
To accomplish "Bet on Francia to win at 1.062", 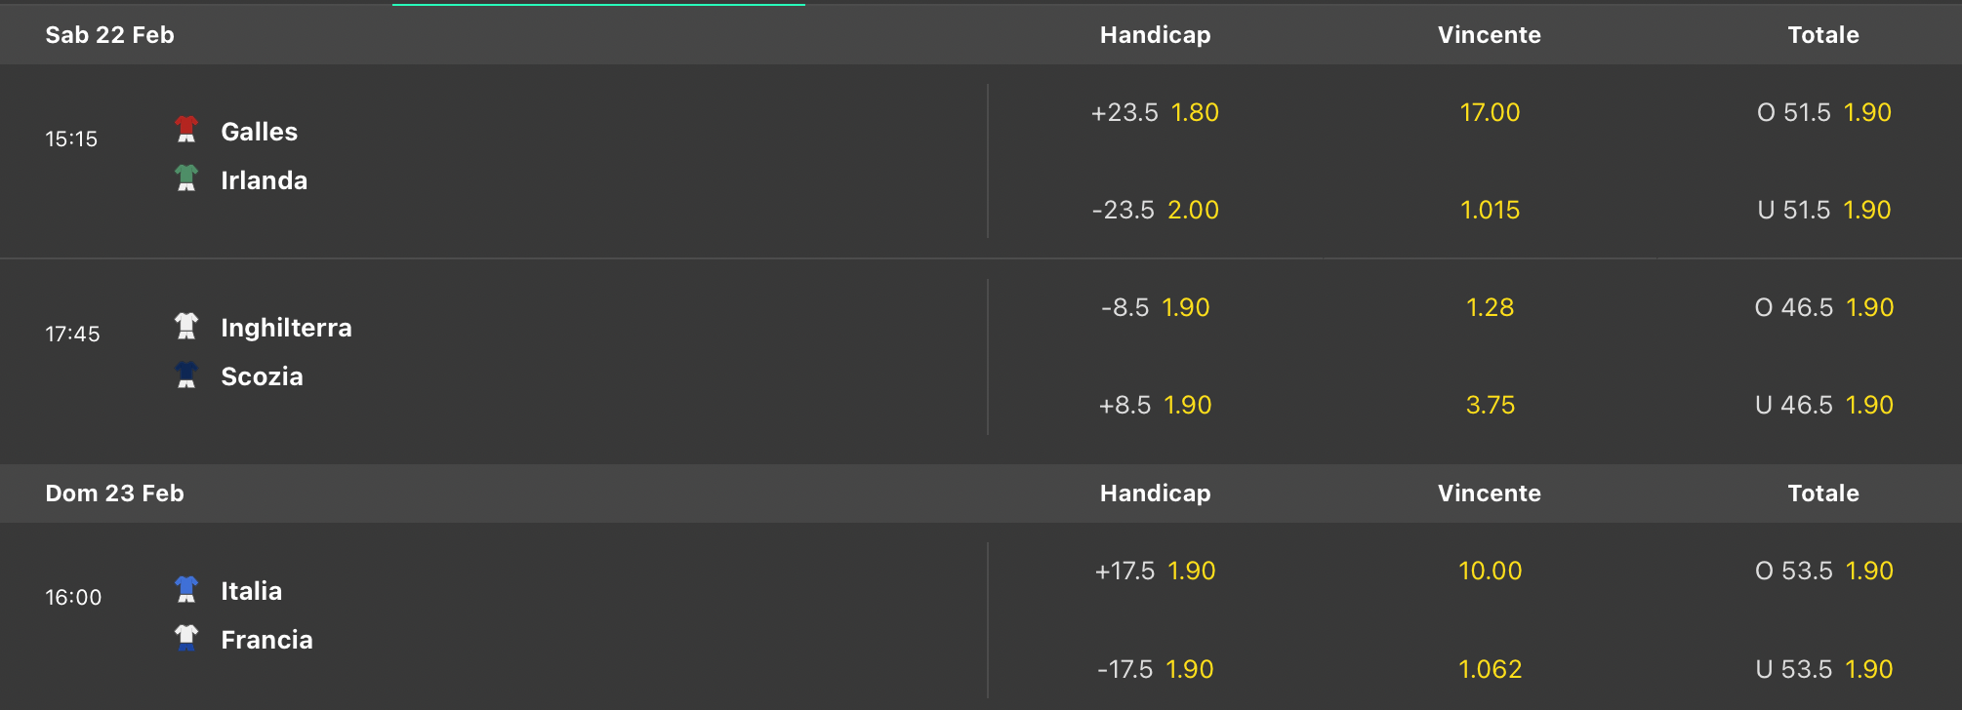I will pos(1490,670).
